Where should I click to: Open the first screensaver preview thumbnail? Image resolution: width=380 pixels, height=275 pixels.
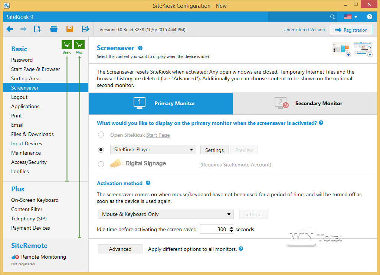tap(341, 49)
